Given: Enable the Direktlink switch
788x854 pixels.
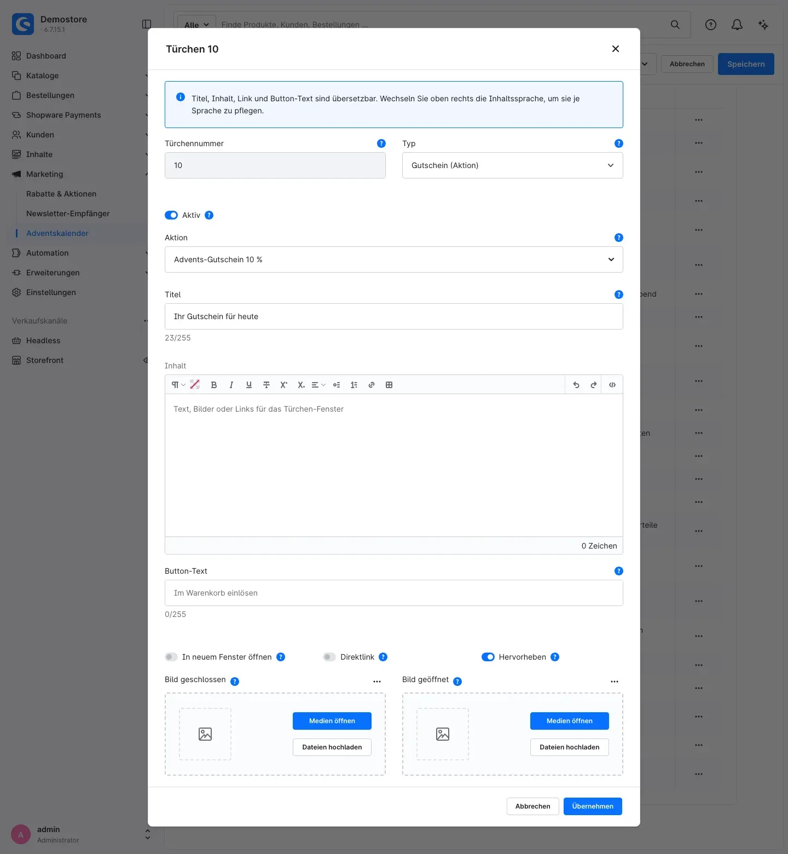Looking at the screenshot, I should click(x=329, y=657).
